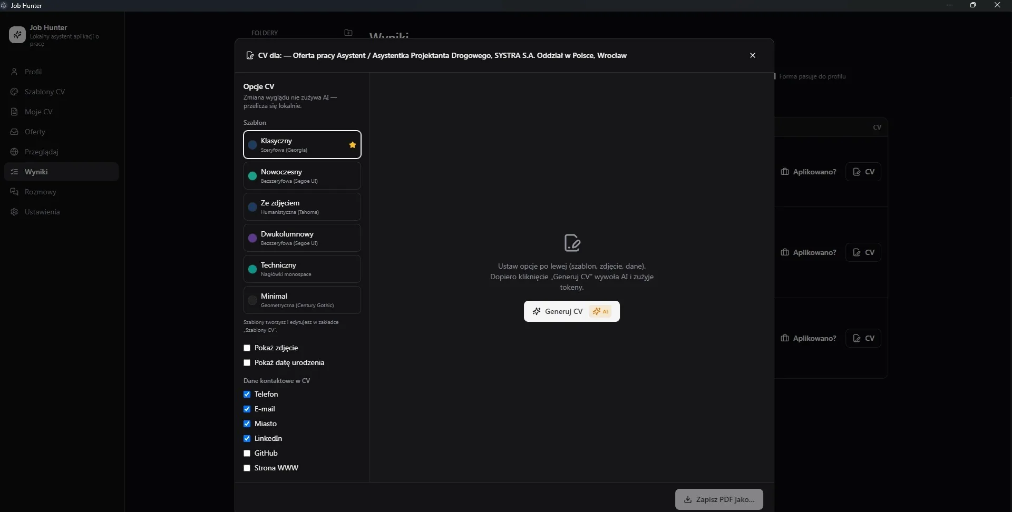Click the large document edit icon in preview
This screenshot has height=512, width=1012.
[x=572, y=243]
